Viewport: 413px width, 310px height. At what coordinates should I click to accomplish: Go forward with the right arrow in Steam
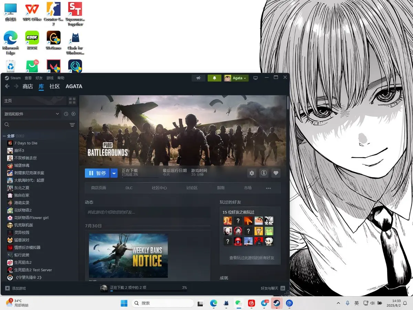pyautogui.click(x=16, y=86)
